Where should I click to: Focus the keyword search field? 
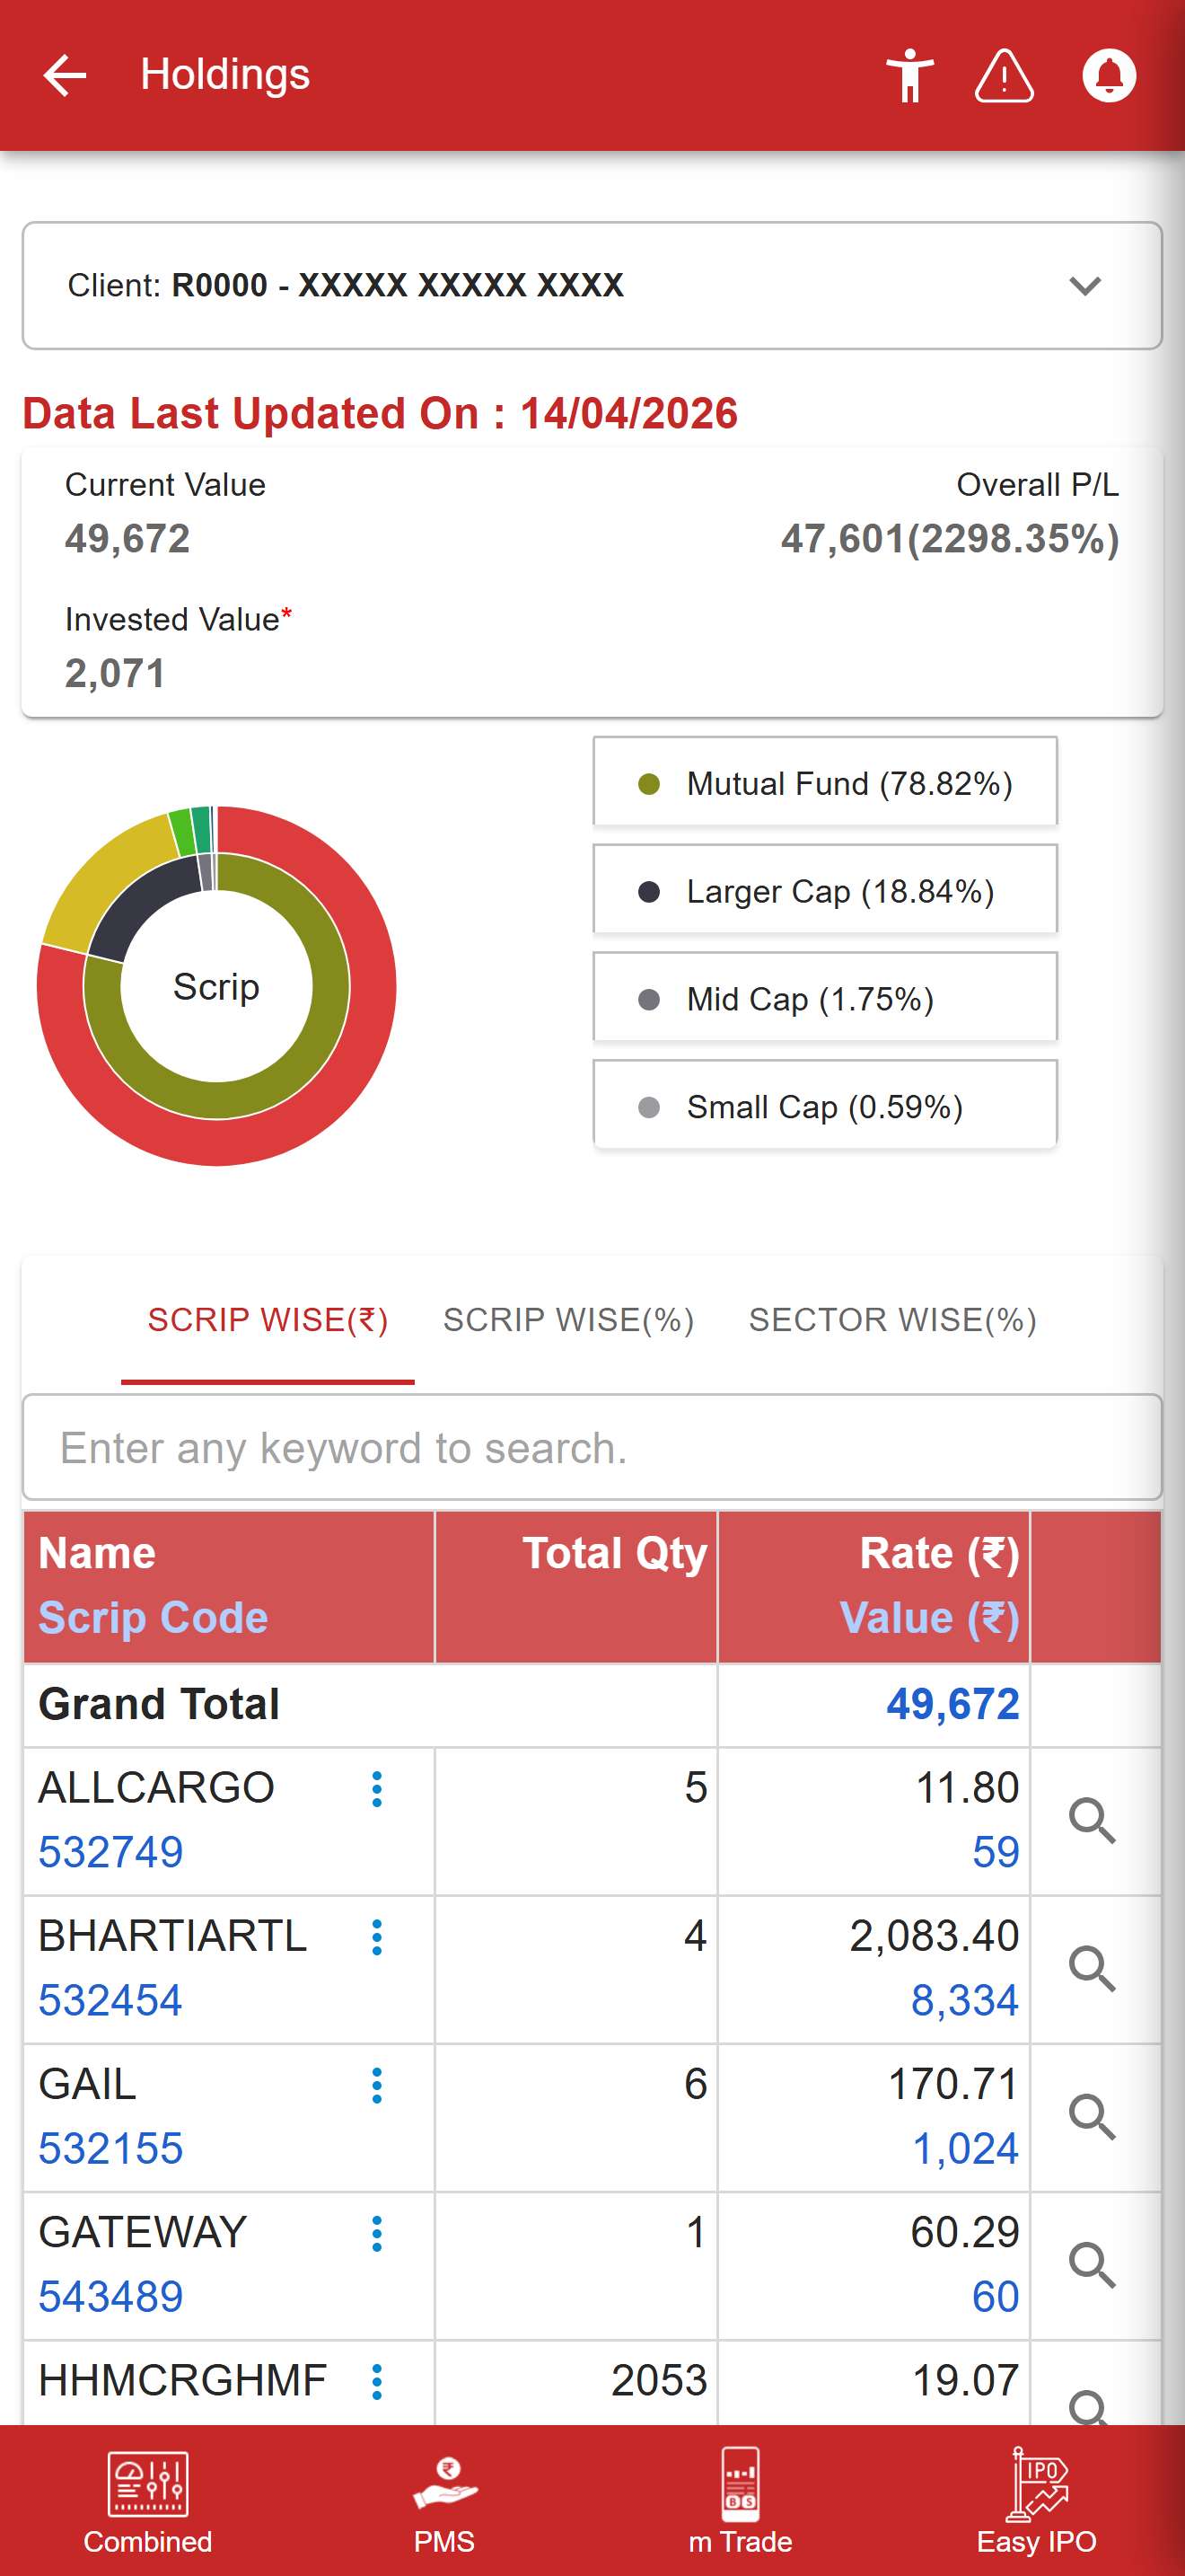[592, 1447]
